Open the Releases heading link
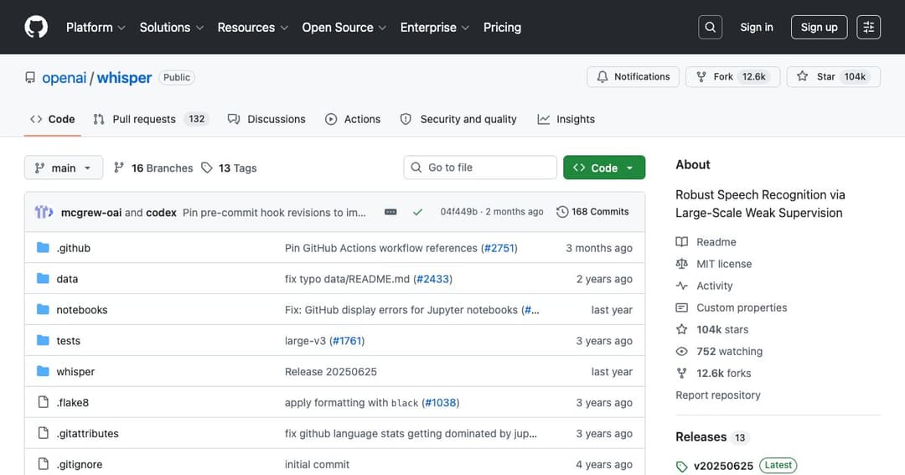Screen dimensions: 905x475 click(x=701, y=437)
